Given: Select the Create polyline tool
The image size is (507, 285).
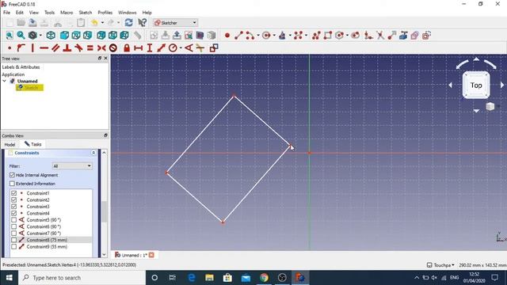Looking at the screenshot, I should click(x=316, y=35).
